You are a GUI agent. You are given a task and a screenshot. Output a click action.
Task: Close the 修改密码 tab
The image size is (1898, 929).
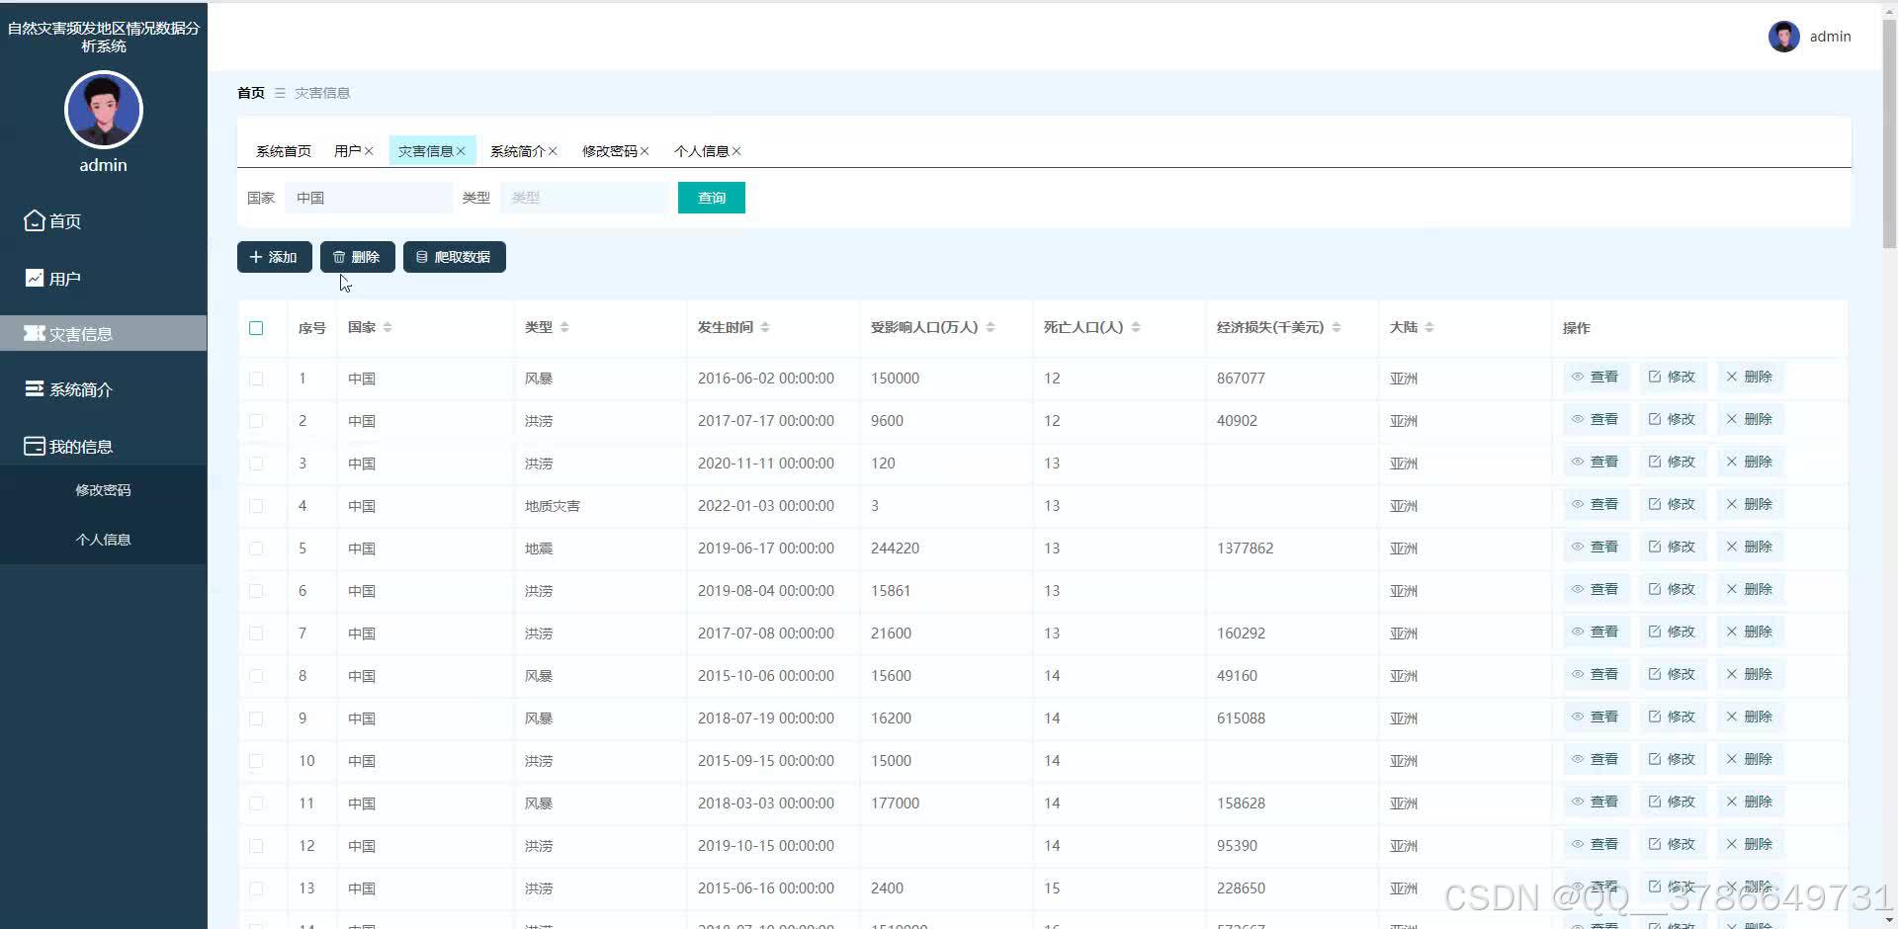pyautogui.click(x=645, y=151)
